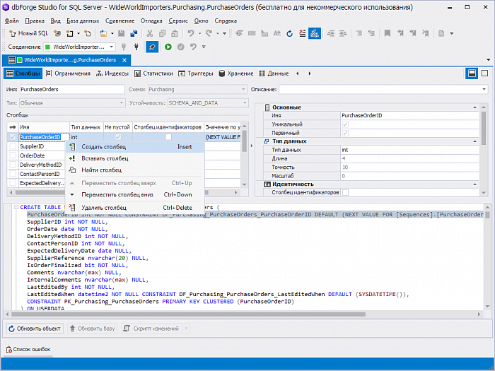Screen dimensions: 495x371
Task: Click the Save All icon
Action: pos(134,33)
